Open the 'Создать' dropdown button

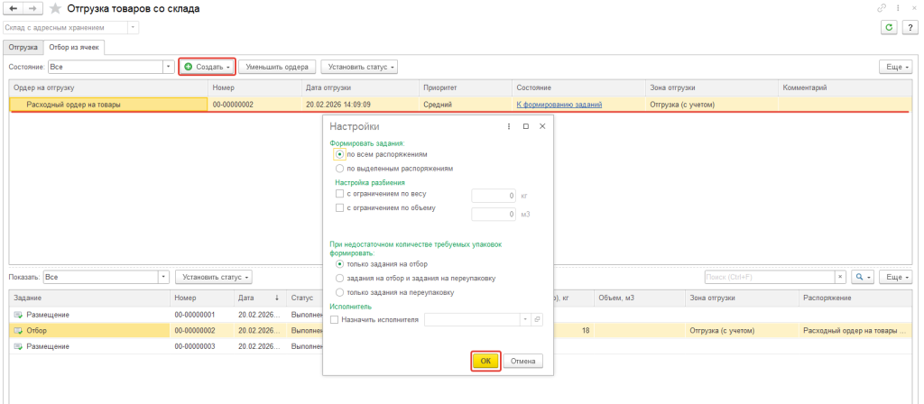208,67
